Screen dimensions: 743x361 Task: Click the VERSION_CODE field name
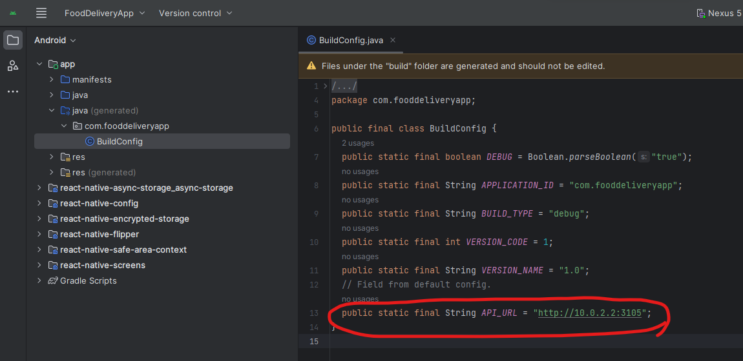coord(497,242)
